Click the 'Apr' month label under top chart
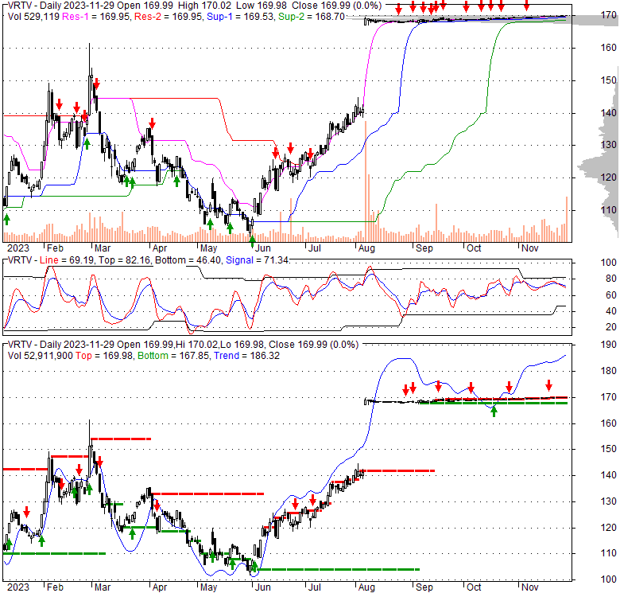620x593 pixels. point(160,248)
